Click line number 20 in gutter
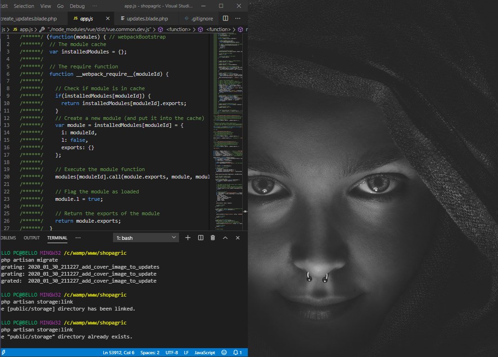The image size is (498, 357). click(7, 177)
